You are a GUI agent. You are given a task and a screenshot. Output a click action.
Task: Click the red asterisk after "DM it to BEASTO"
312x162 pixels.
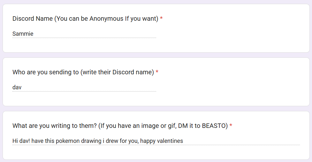[x=231, y=126]
